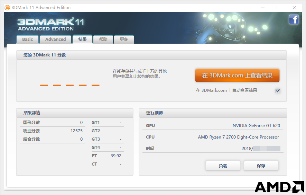306x195 pixels.
Task: Click the AMD Ryzen 7 2700 CPU text
Action: pos(238,137)
